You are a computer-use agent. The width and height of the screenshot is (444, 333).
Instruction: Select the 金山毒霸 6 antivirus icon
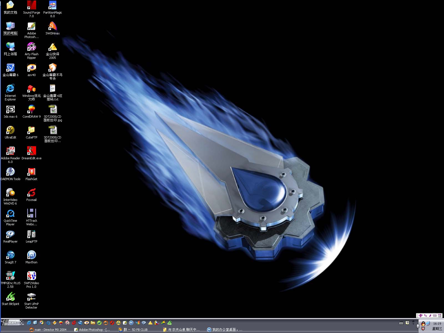10,70
